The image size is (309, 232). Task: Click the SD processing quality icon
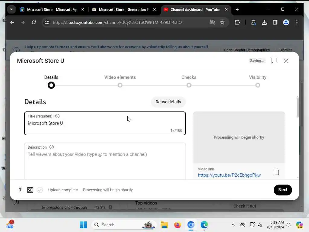pyautogui.click(x=30, y=190)
